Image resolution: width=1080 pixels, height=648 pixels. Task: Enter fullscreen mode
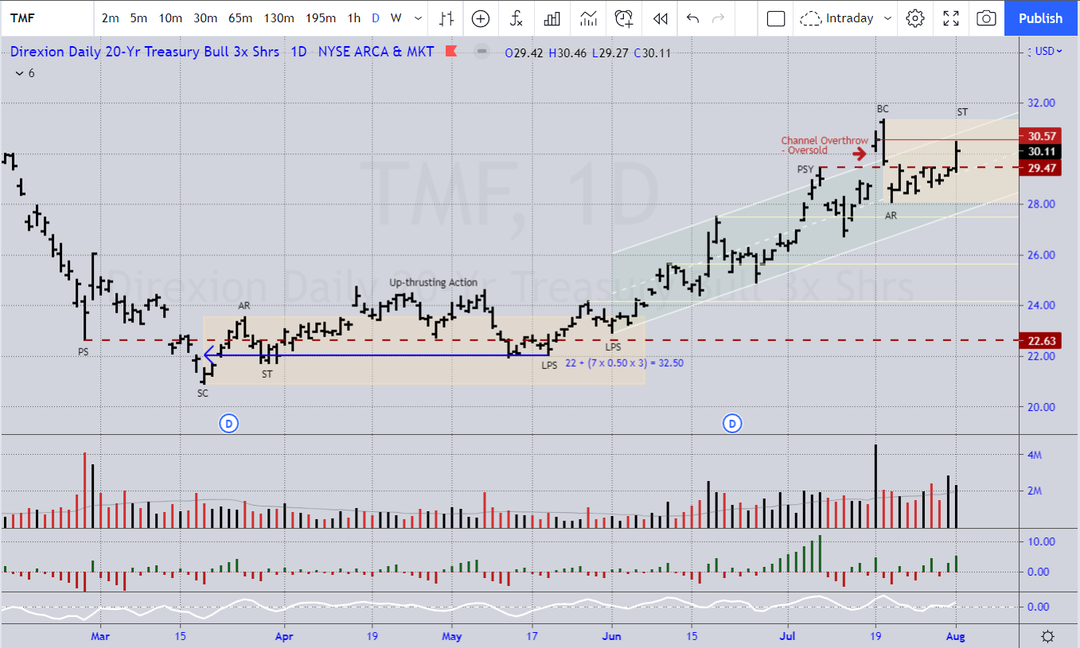tap(951, 18)
